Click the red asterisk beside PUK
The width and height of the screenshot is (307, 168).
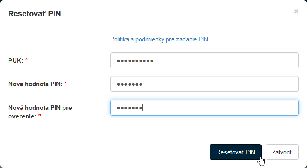[27, 60]
